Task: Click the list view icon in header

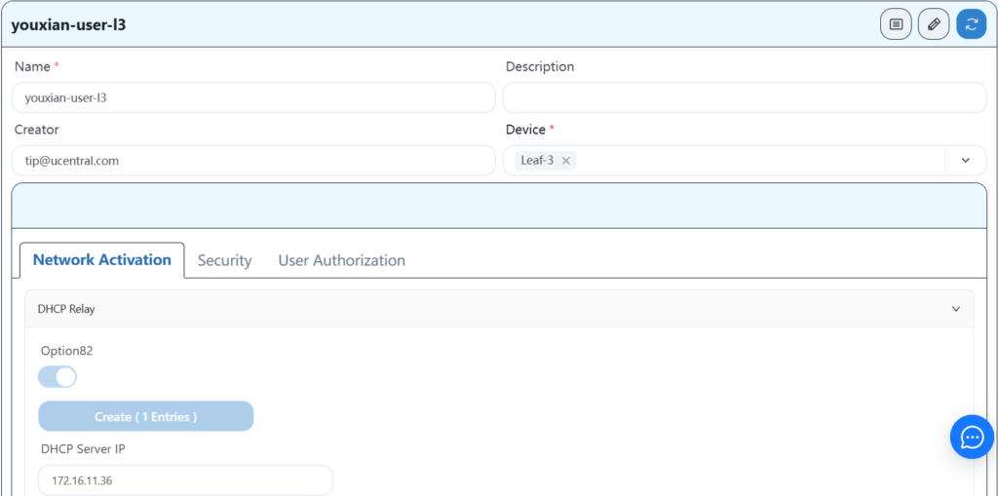Action: click(896, 24)
